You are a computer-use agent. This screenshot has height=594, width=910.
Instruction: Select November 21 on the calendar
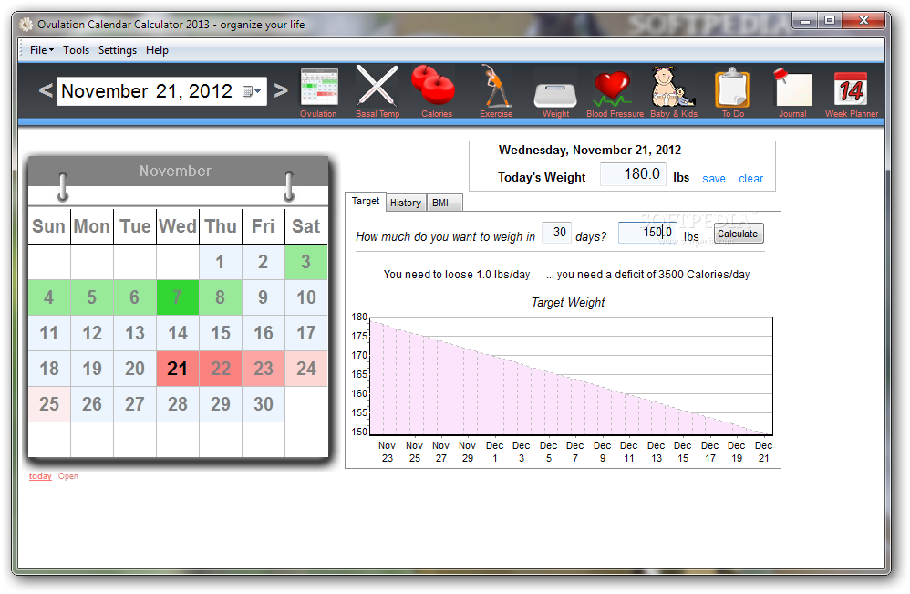click(178, 369)
